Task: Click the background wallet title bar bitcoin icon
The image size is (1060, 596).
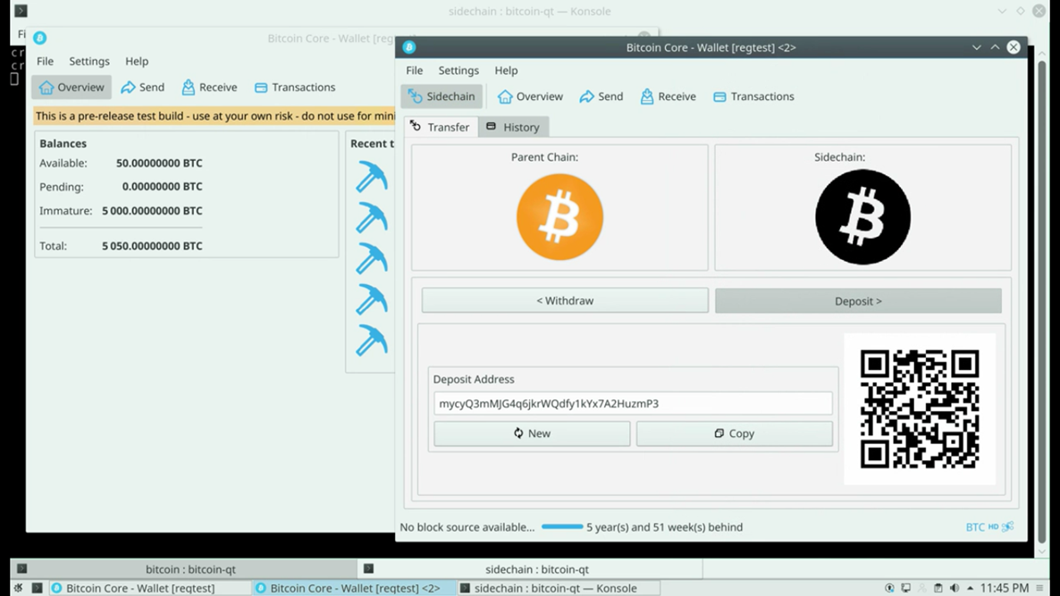Action: (x=40, y=38)
